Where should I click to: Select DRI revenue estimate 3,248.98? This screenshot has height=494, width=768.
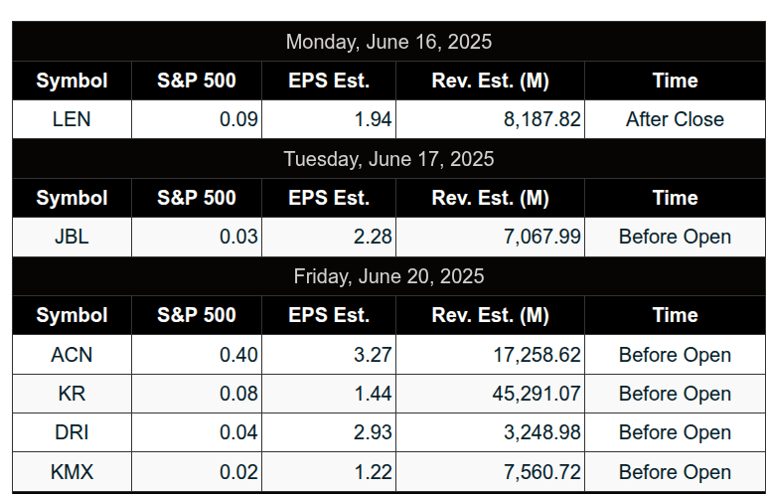(541, 432)
